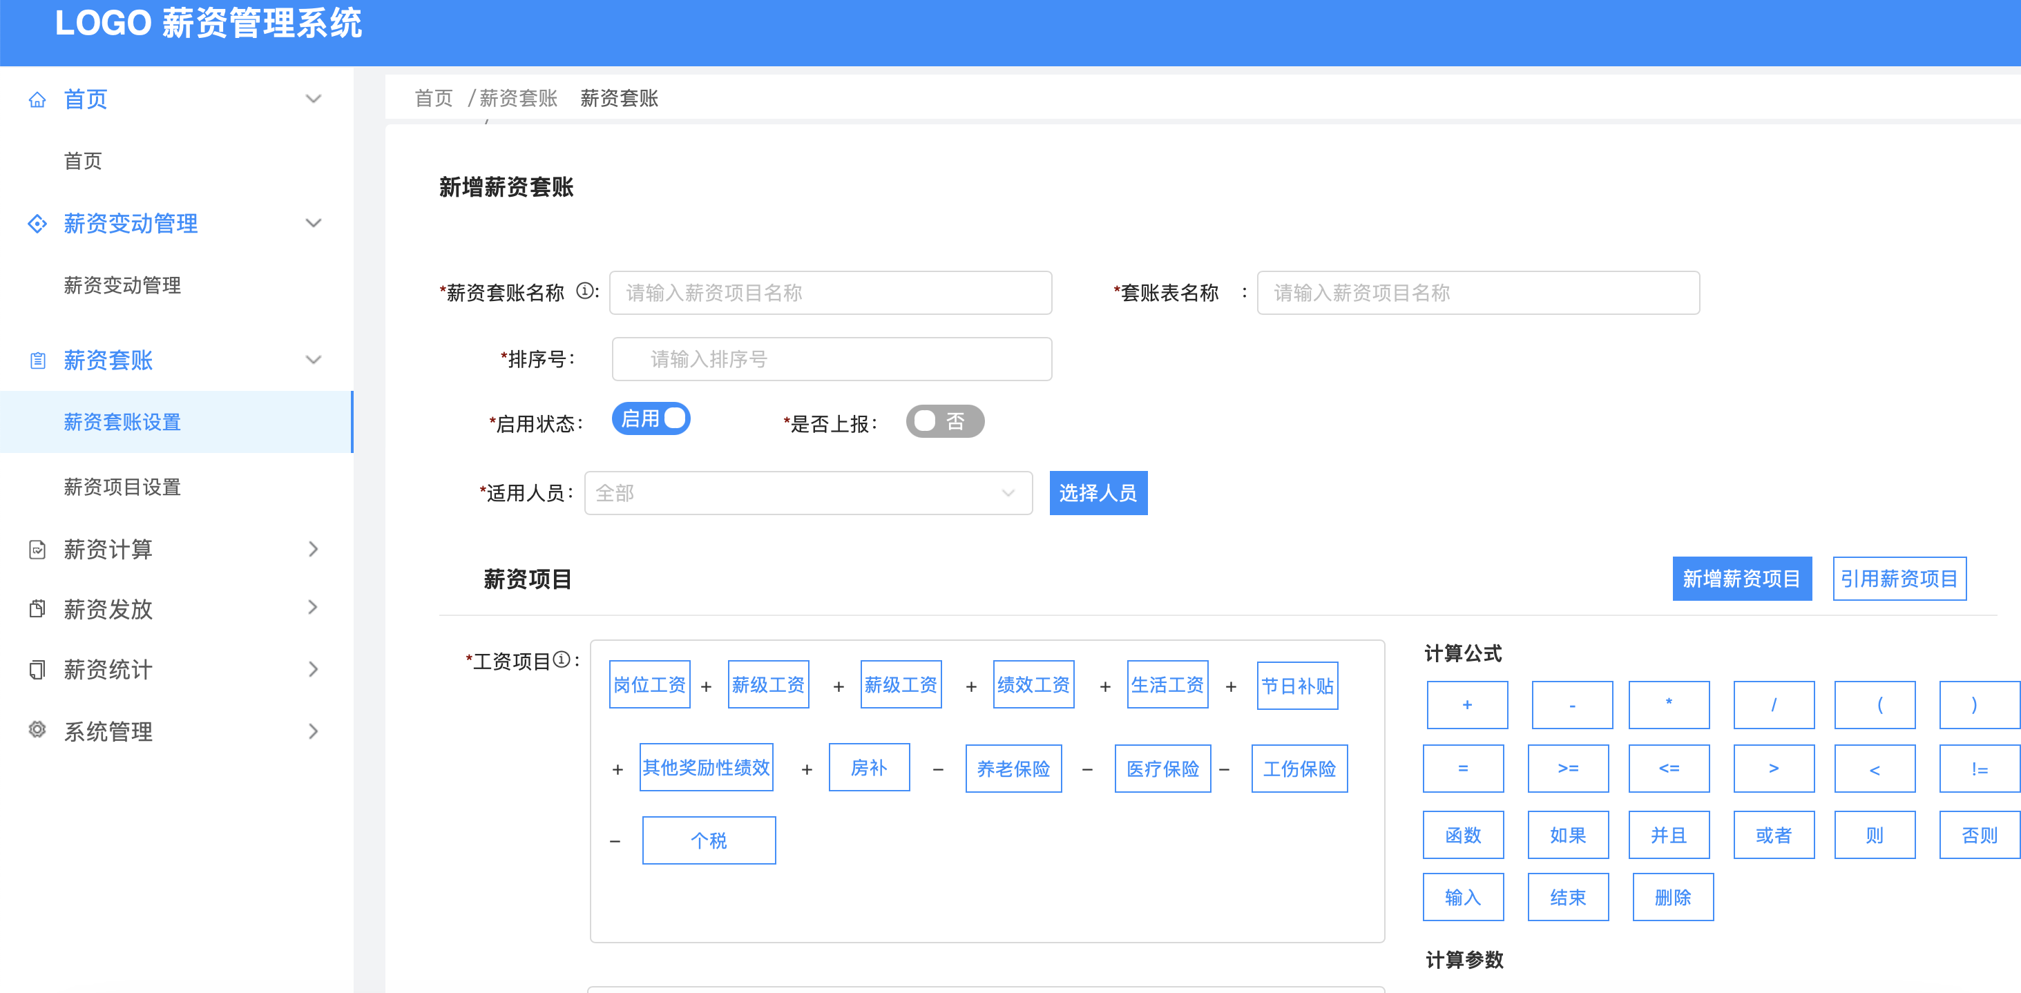Image resolution: width=2021 pixels, height=993 pixels.
Task: Expand the 薪资计算 sidebar group
Action: pyautogui.click(x=313, y=549)
